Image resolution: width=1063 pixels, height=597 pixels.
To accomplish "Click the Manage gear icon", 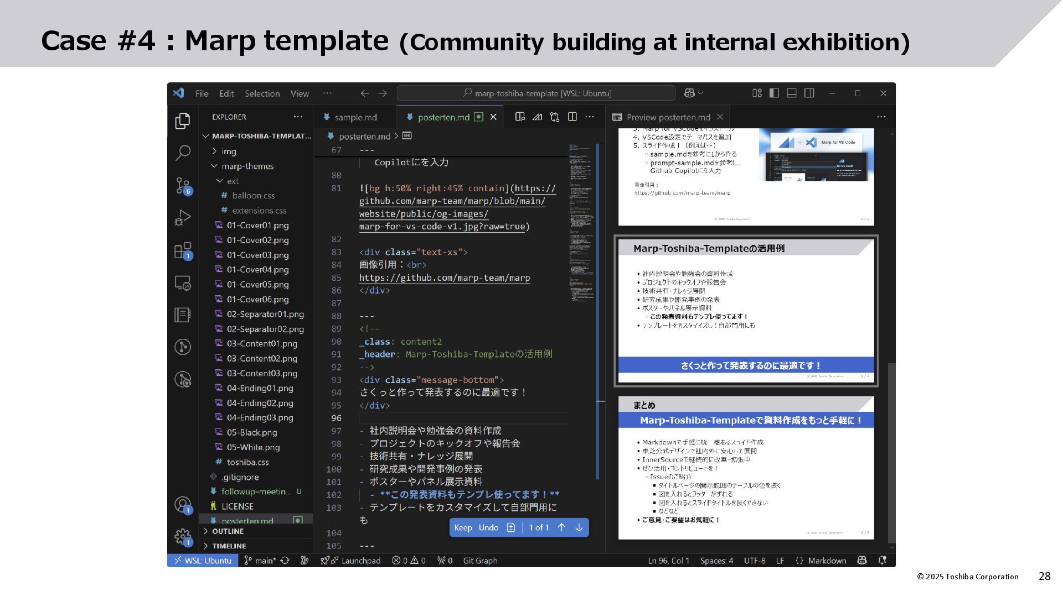I will [x=182, y=536].
